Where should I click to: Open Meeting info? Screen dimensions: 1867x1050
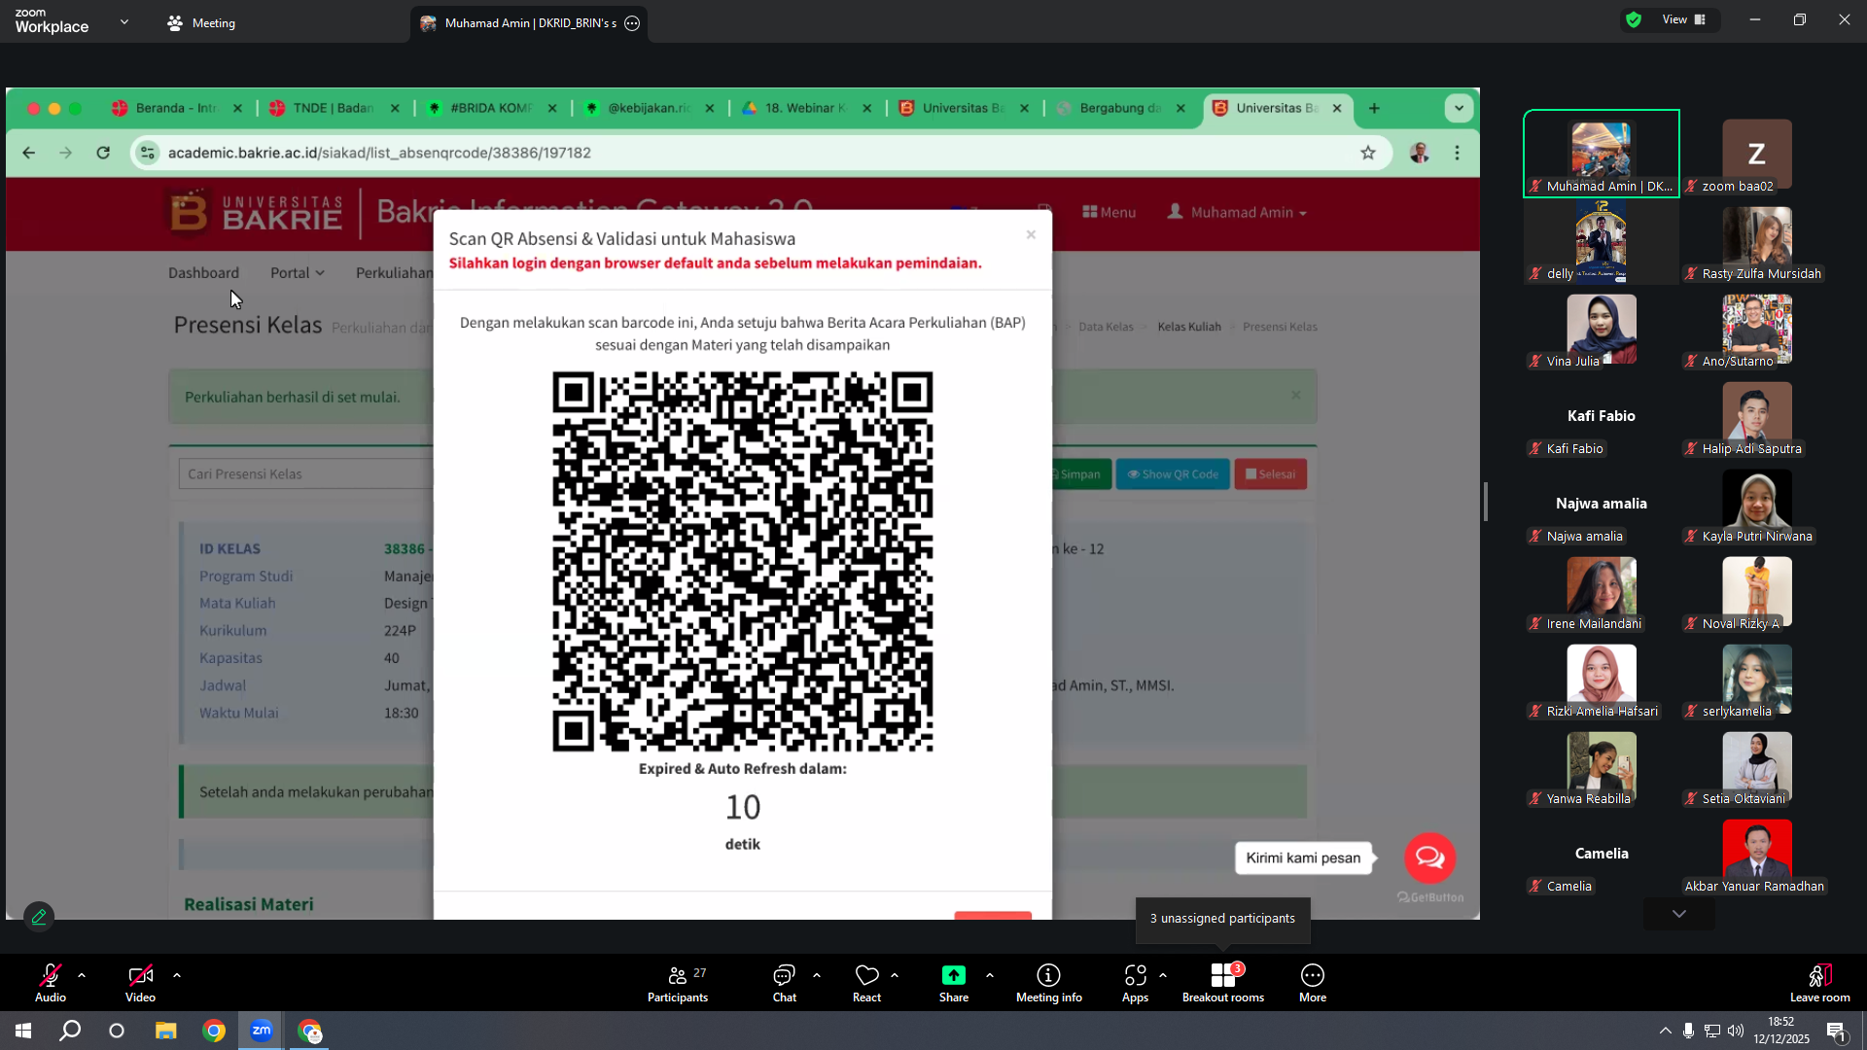point(1048,982)
